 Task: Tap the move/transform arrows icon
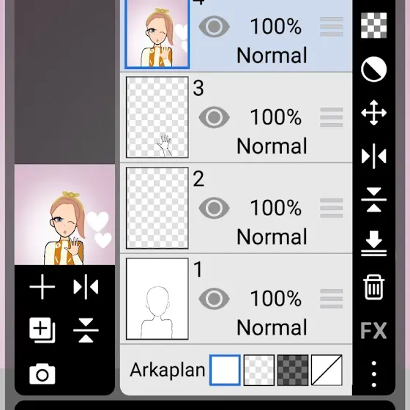(373, 113)
